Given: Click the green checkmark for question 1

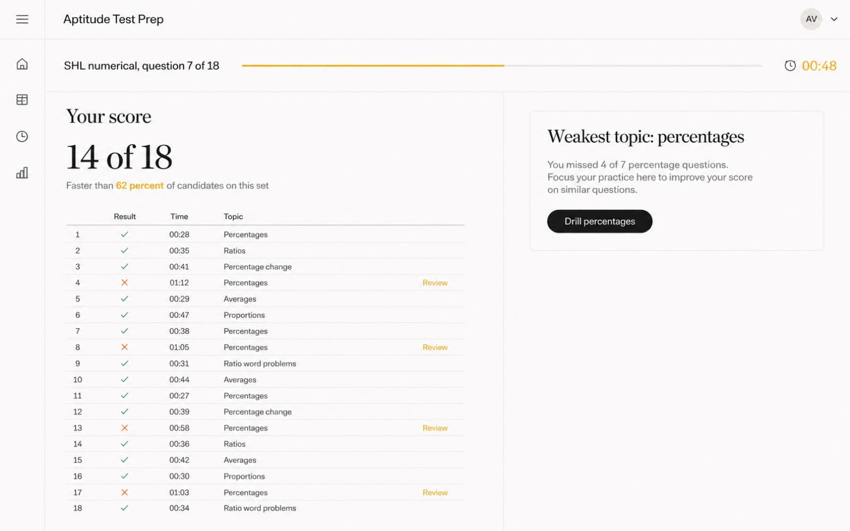Looking at the screenshot, I should [124, 235].
